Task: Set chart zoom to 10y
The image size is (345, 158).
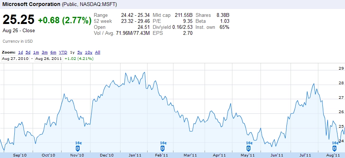Action: coord(89,52)
